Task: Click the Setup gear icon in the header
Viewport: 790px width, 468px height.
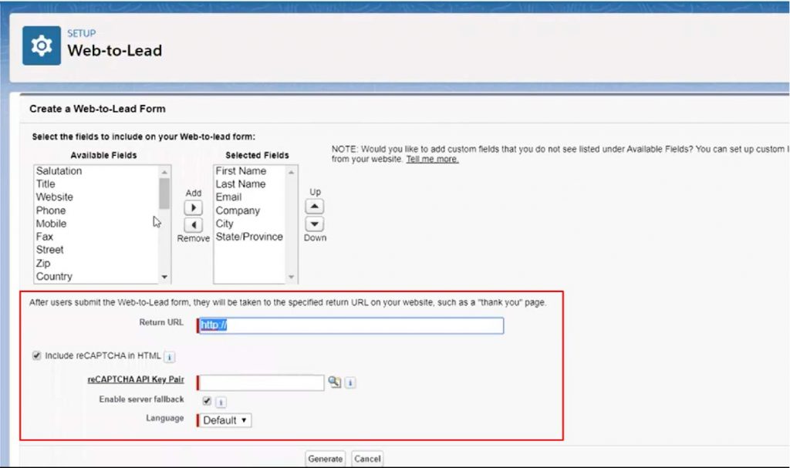Action: 42,45
